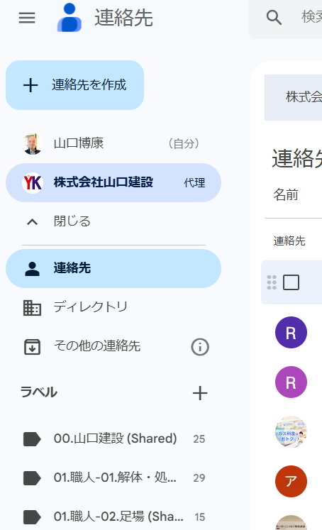322x530 pixels.
Task: Click the light purple R contact avatar
Action: pos(291,382)
